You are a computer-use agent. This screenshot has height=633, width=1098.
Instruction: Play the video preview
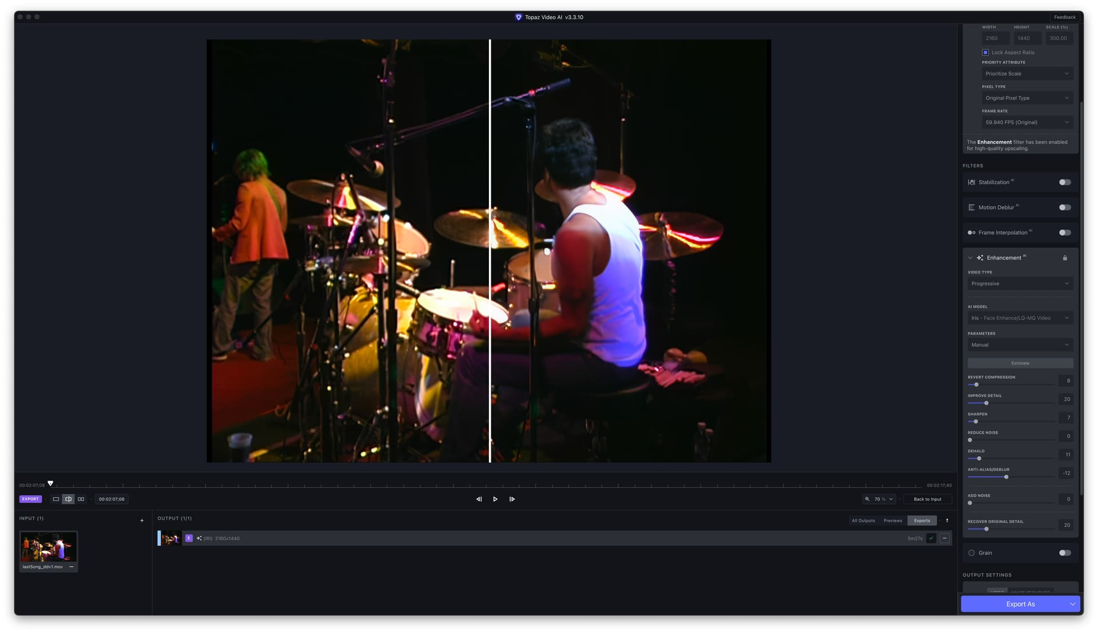[x=495, y=499]
